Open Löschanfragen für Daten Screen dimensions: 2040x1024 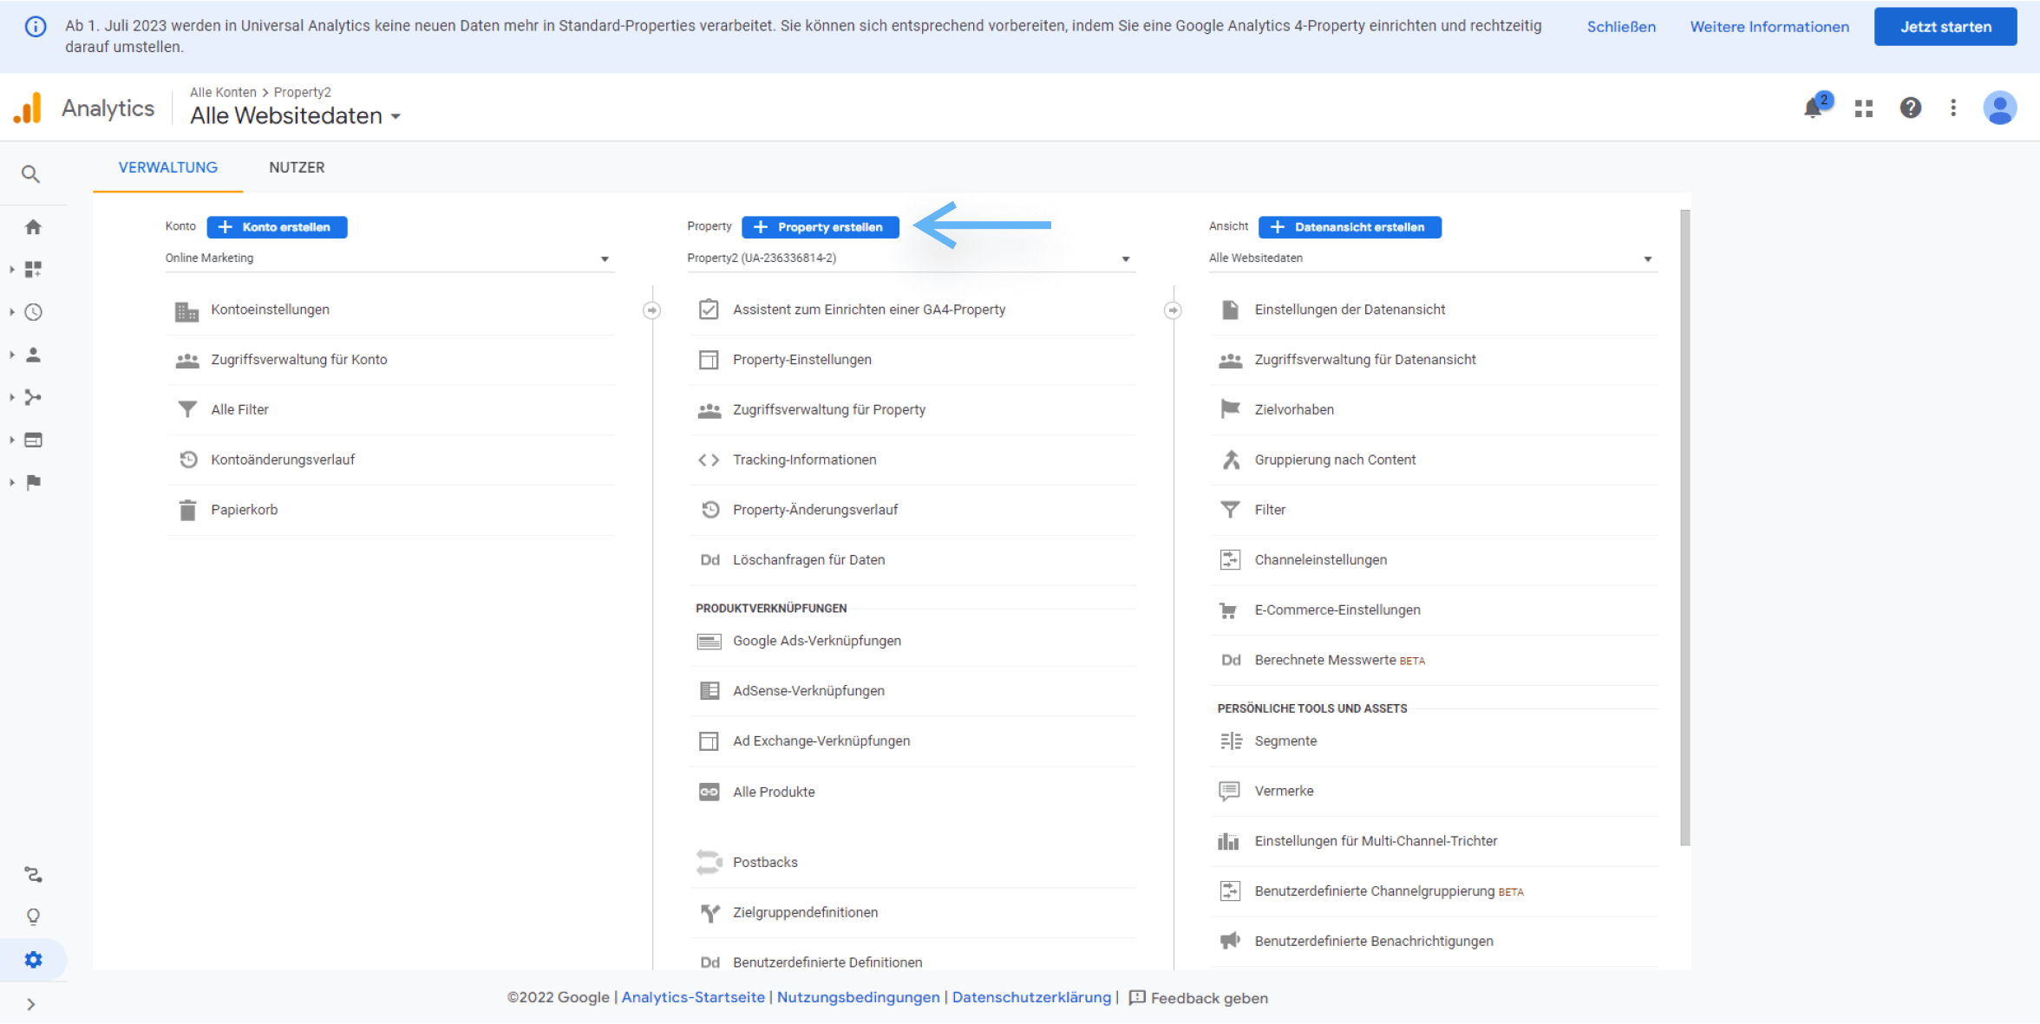point(808,560)
